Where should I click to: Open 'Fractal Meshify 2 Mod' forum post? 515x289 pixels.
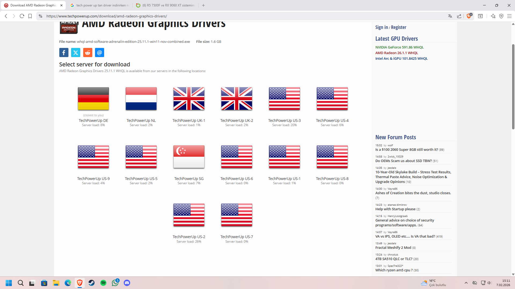(x=393, y=248)
